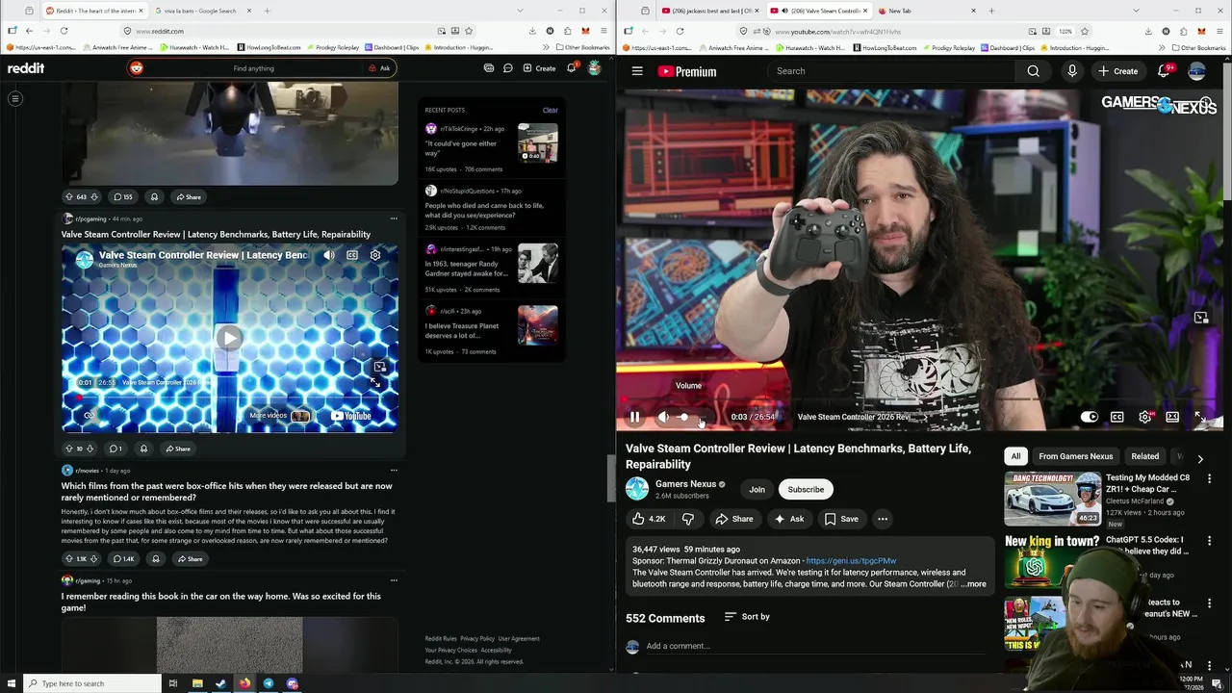Go to YouTube Premium home logo
This screenshot has width=1232, height=693.
(687, 71)
